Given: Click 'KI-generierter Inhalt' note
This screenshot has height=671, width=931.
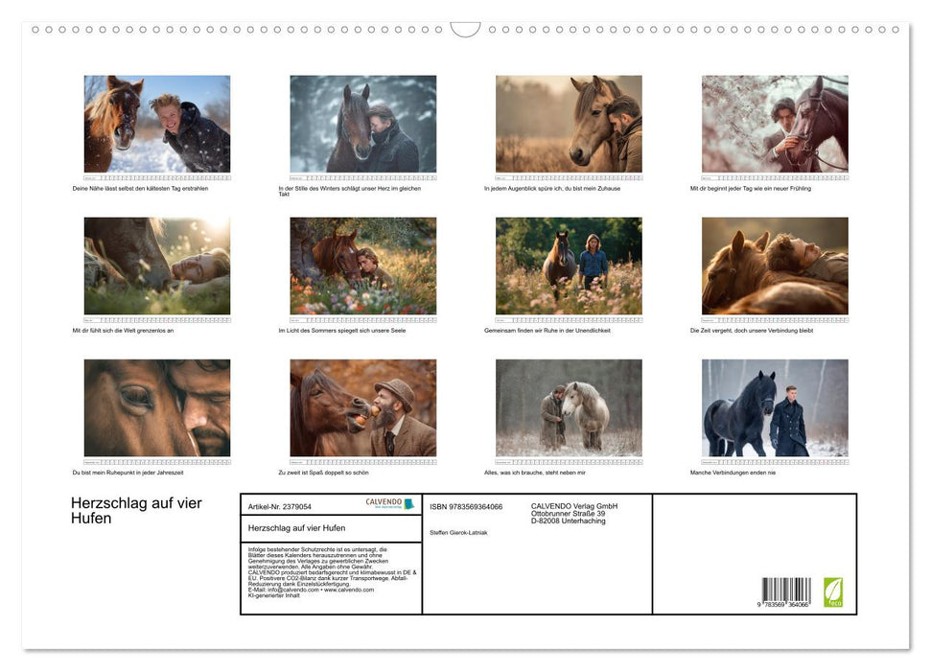Looking at the screenshot, I should tap(273, 595).
